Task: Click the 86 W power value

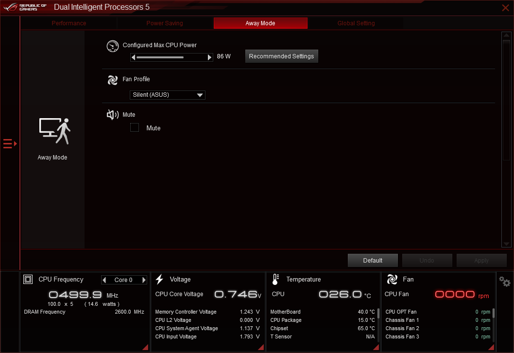Action: point(223,56)
